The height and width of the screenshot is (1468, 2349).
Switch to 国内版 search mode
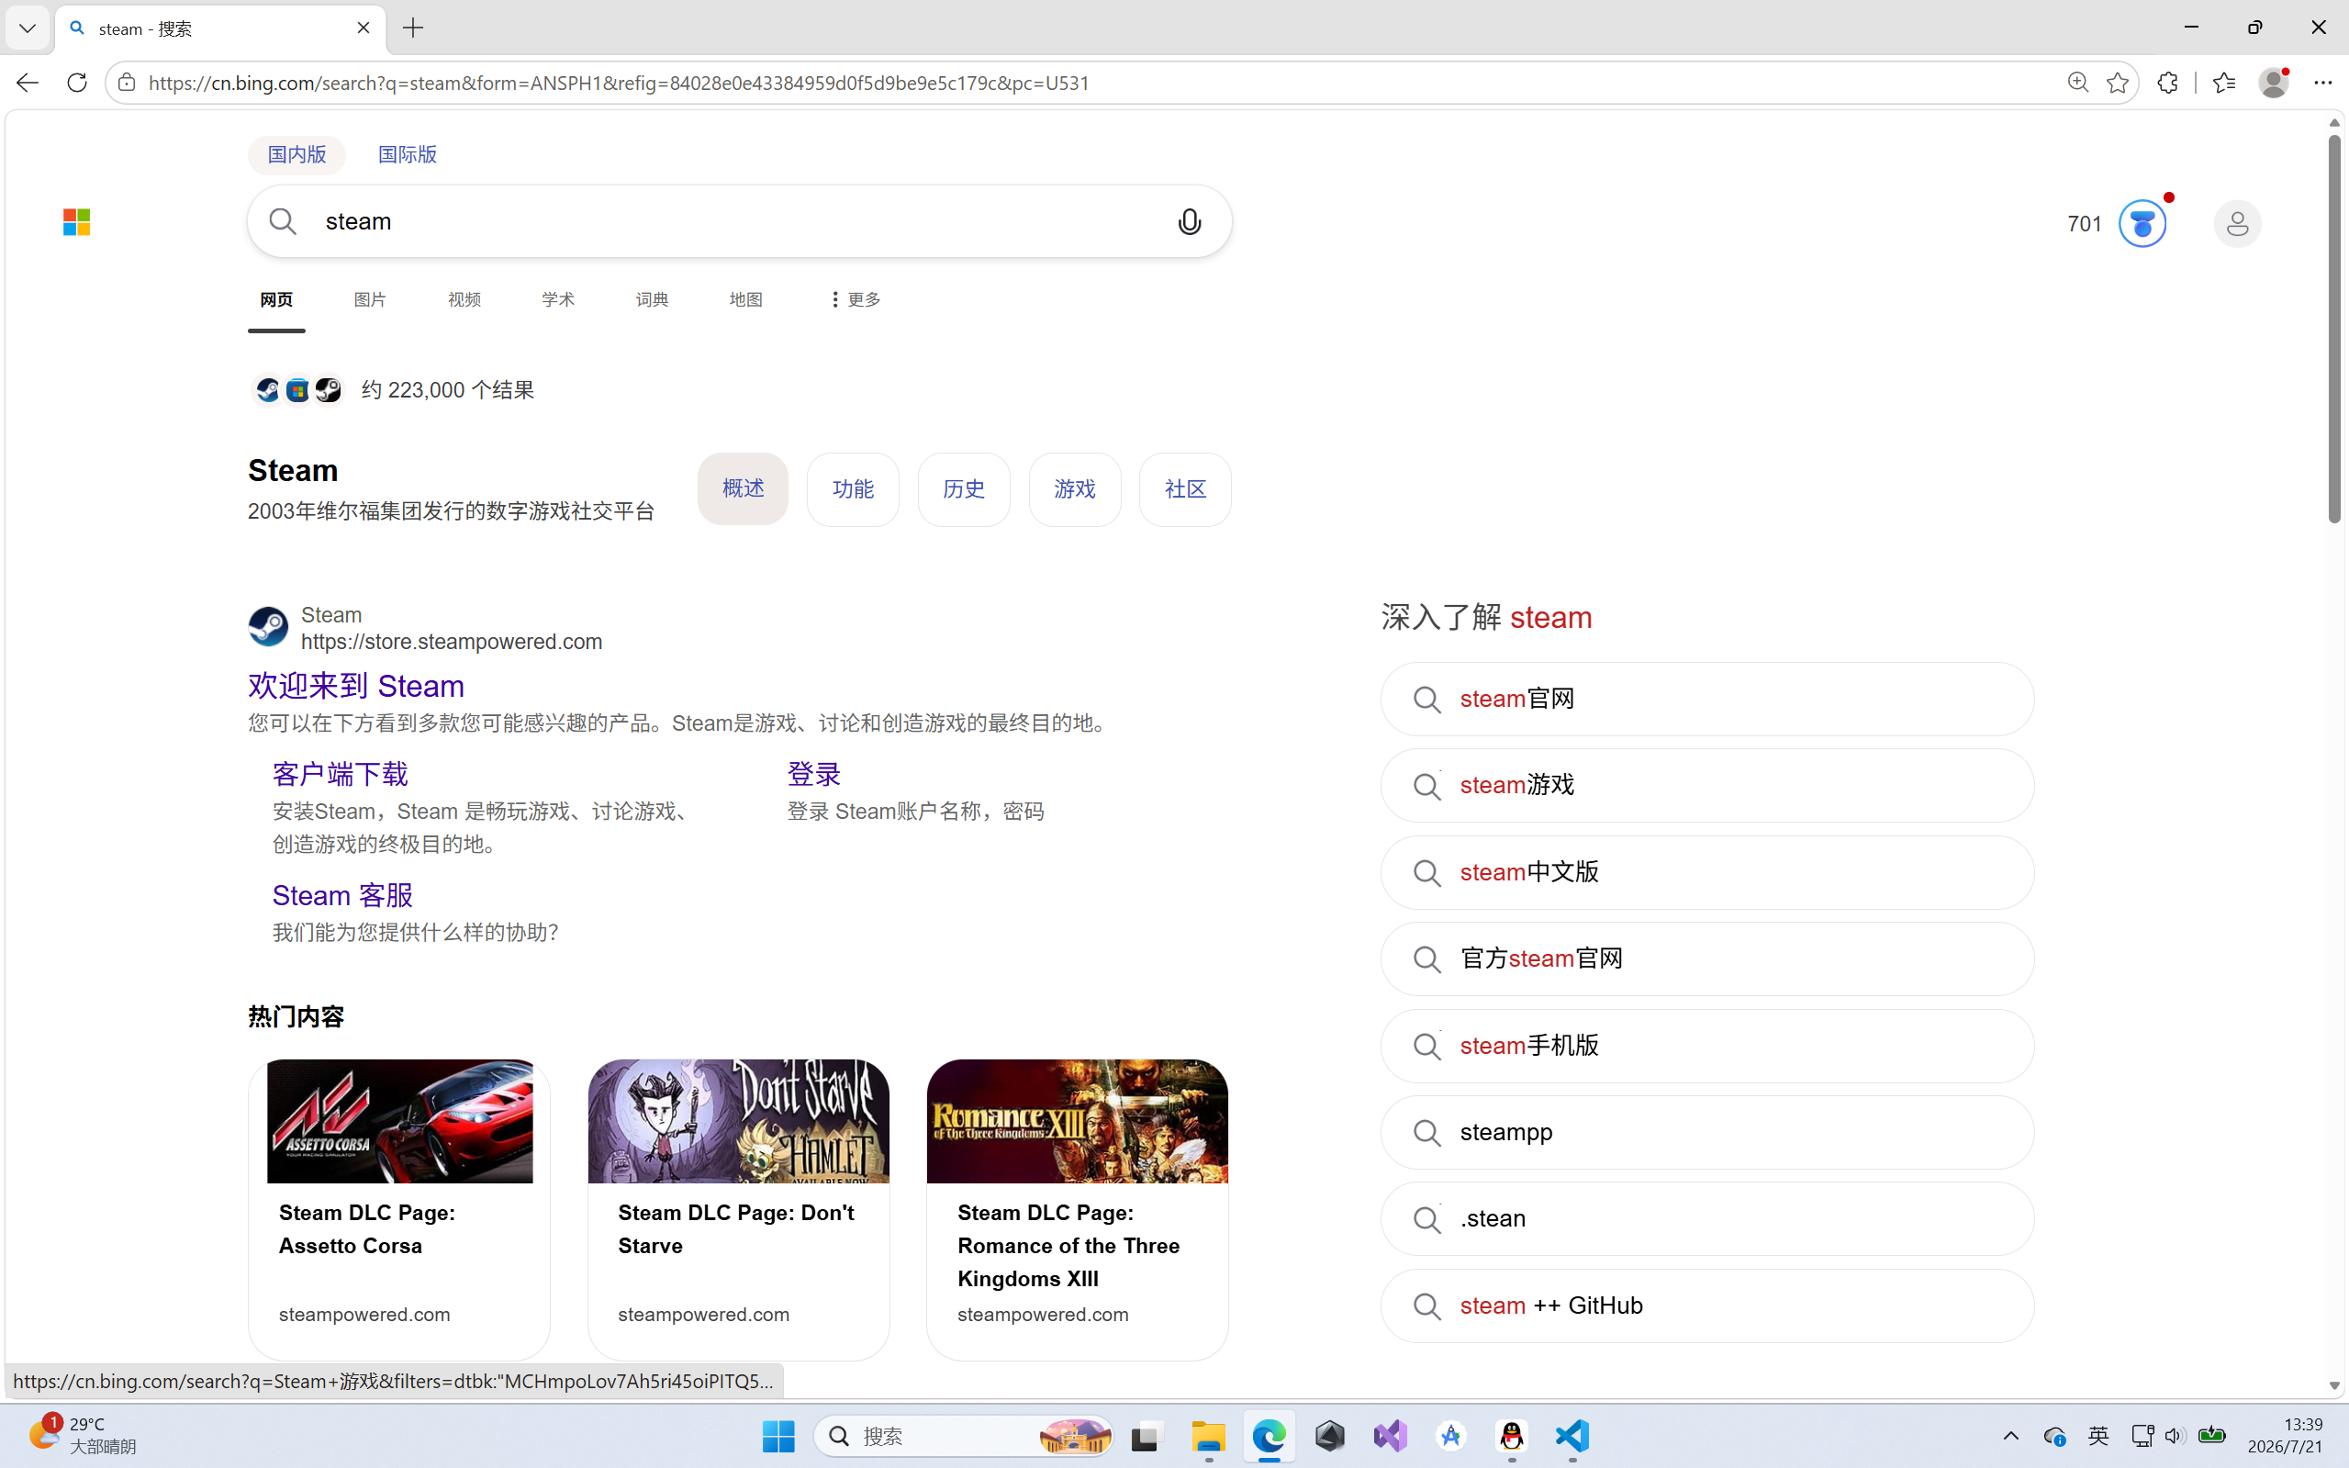[297, 154]
